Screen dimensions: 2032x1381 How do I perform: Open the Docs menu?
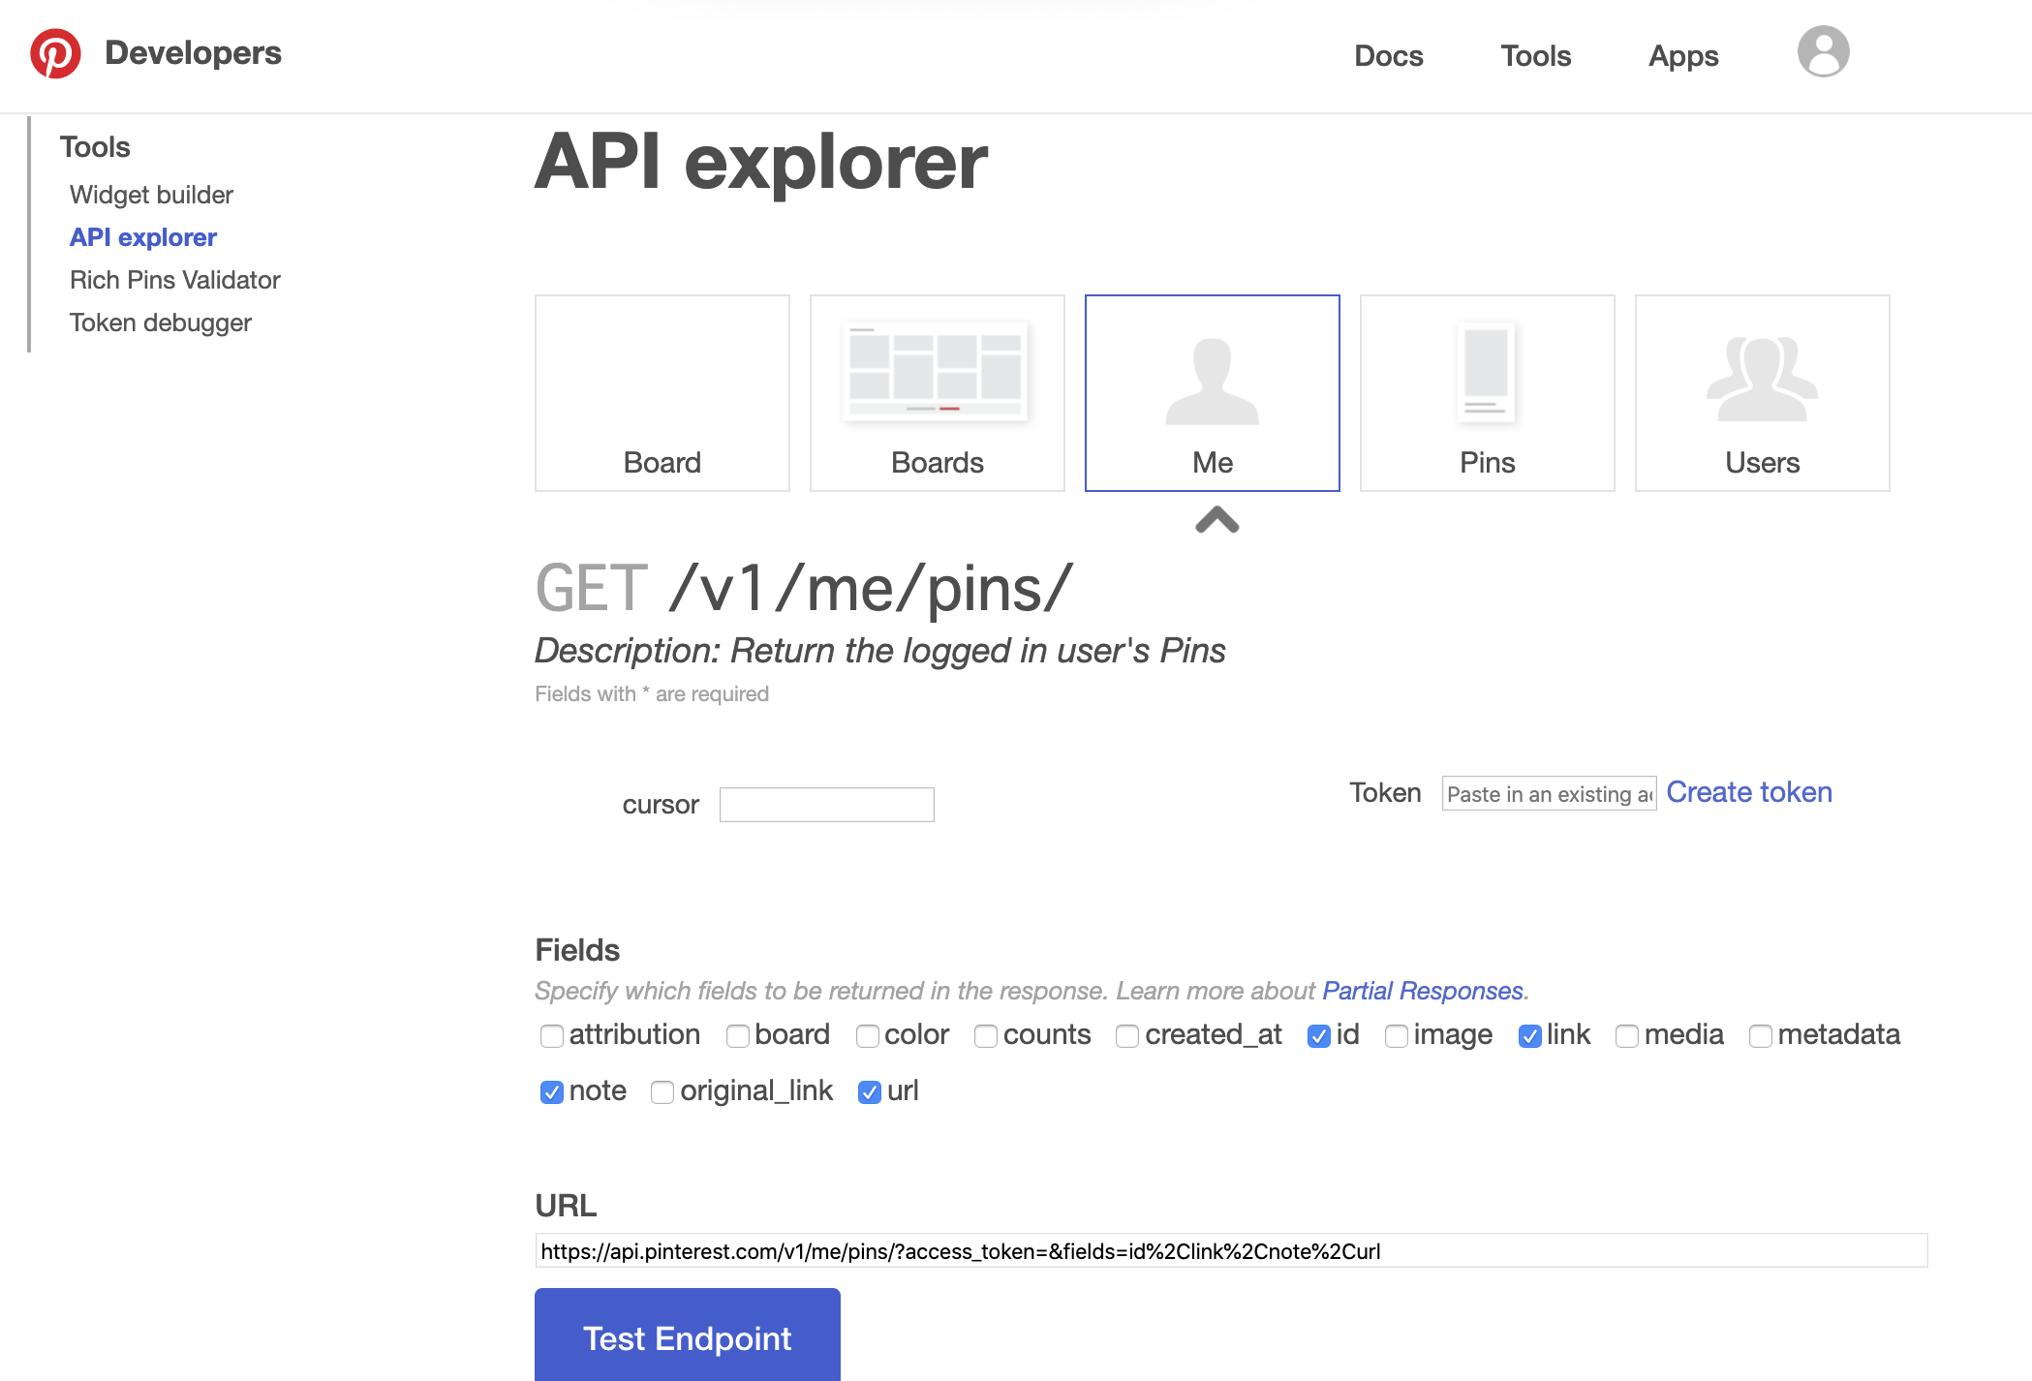click(1388, 56)
